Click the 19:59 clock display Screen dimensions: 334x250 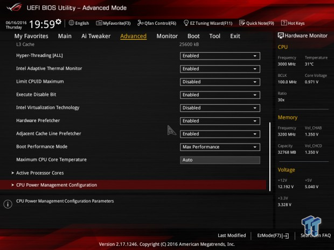[x=42, y=24]
